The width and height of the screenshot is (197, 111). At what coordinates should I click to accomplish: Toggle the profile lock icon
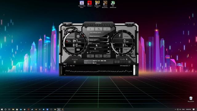[127, 59]
